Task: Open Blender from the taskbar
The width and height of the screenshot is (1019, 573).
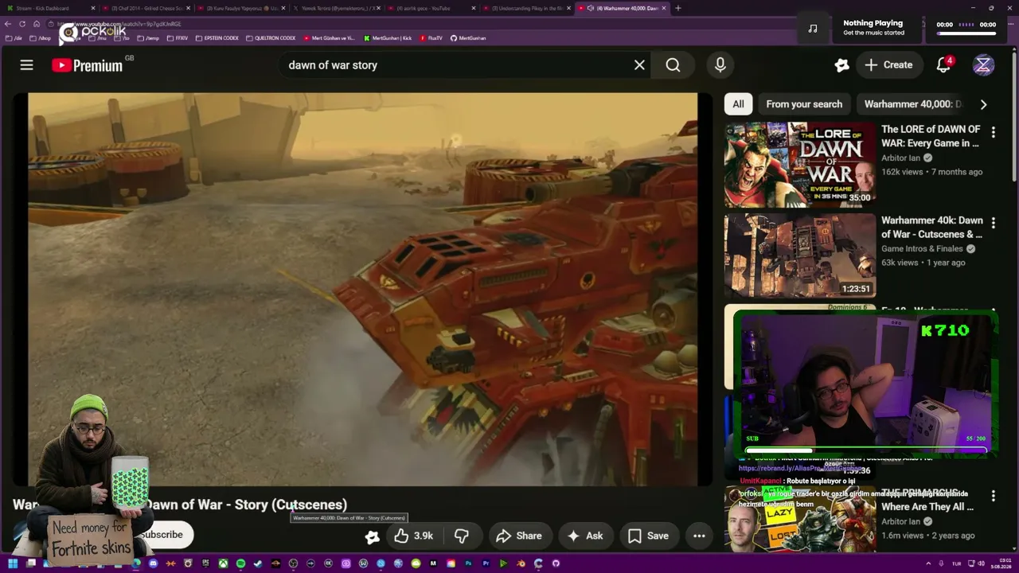Action: [x=521, y=563]
